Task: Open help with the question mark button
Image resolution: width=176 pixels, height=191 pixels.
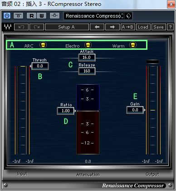Action: (170, 27)
